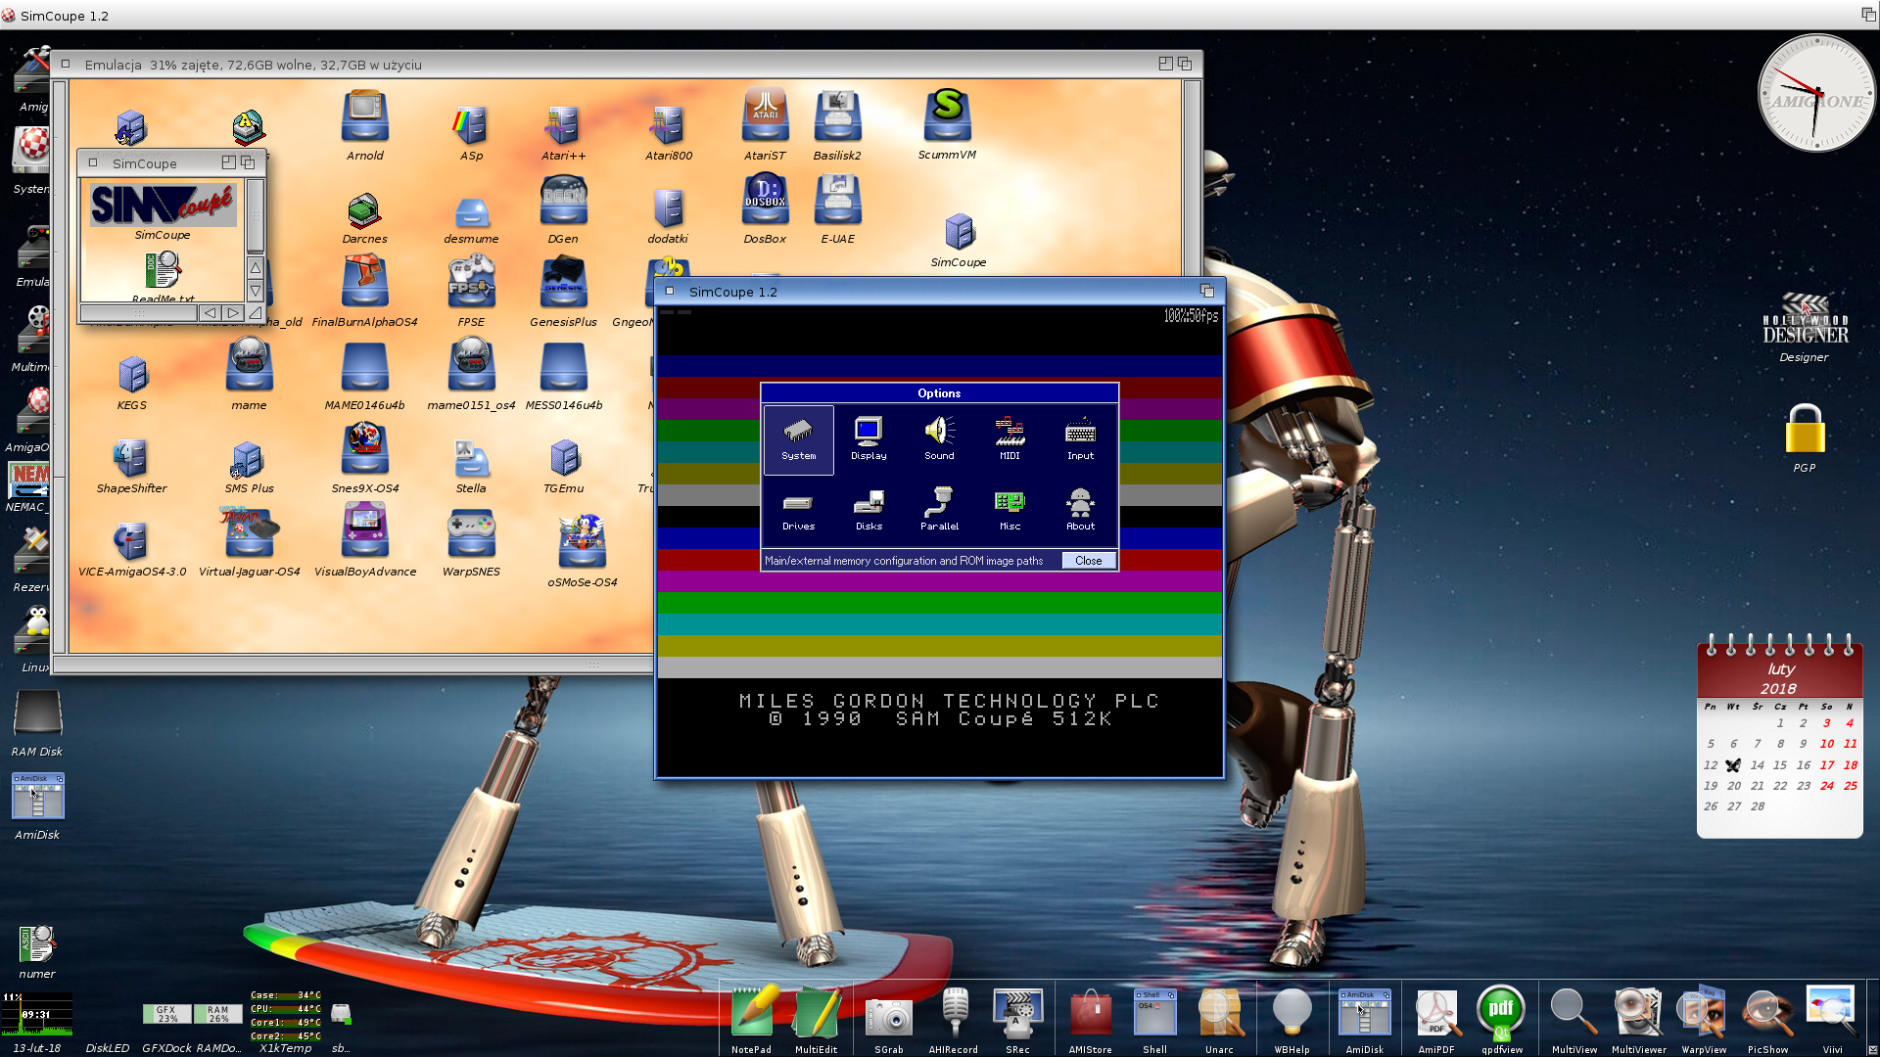Open Virtual-Jaguar-OS4 drawer

pos(249,541)
